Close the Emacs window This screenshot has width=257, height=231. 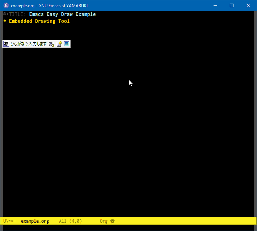pyautogui.click(x=248, y=5)
